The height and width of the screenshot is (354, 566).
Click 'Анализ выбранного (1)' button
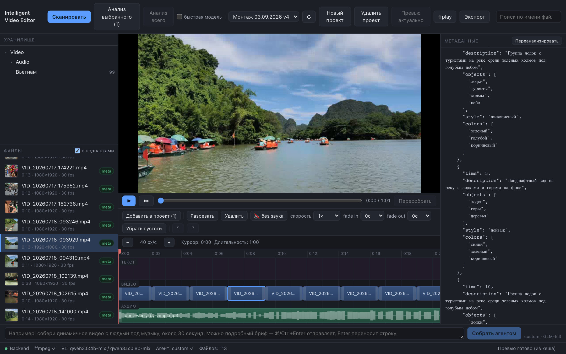[117, 17]
